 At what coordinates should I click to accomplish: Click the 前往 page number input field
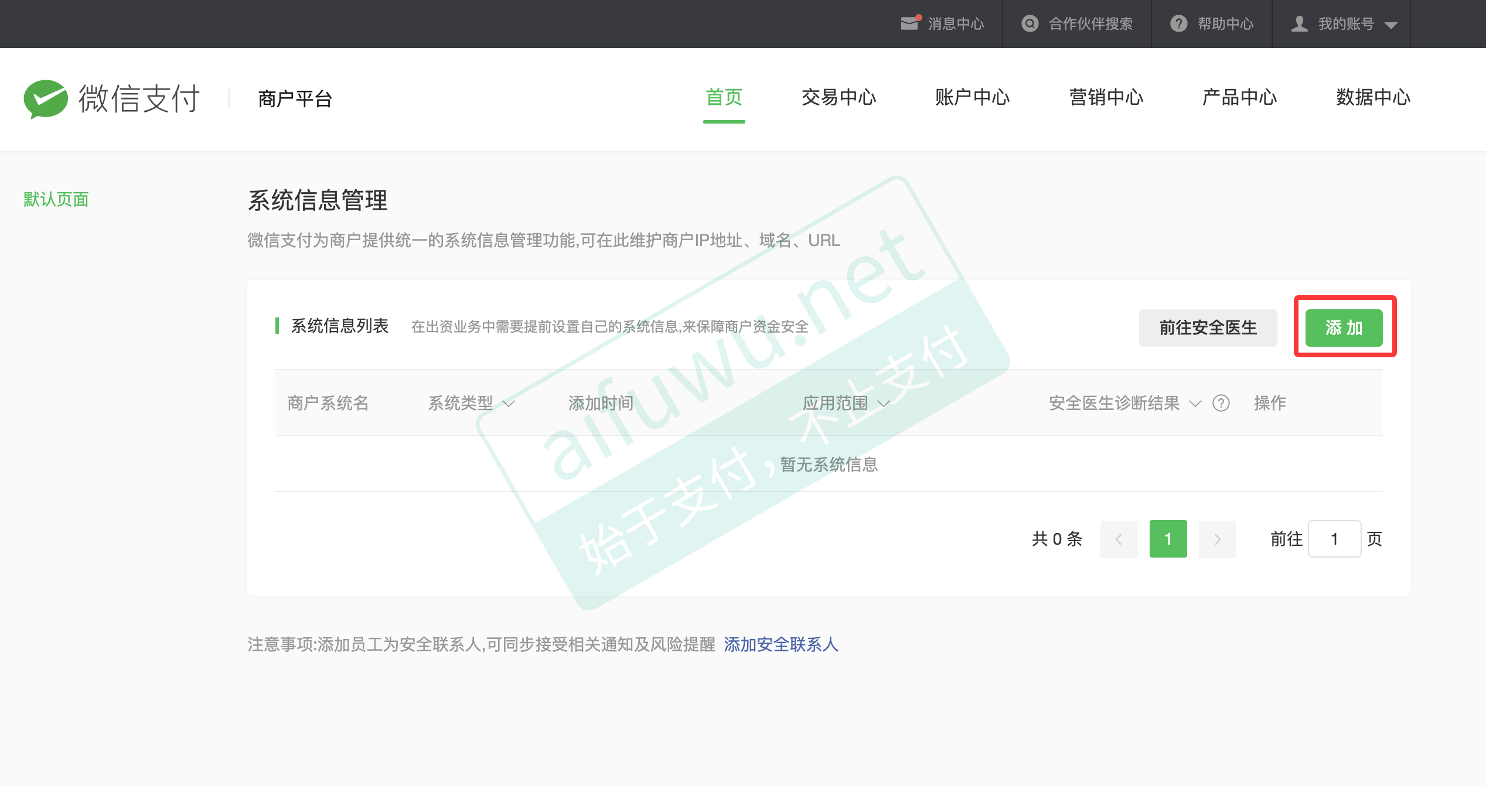(1334, 539)
